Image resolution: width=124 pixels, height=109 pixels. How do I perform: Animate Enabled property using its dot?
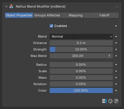pyautogui.click(x=116, y=26)
